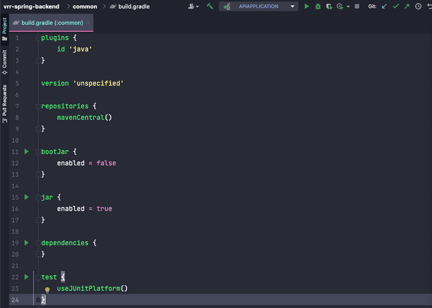
Task: Click line number 10 in gutter
Action: pos(15,140)
